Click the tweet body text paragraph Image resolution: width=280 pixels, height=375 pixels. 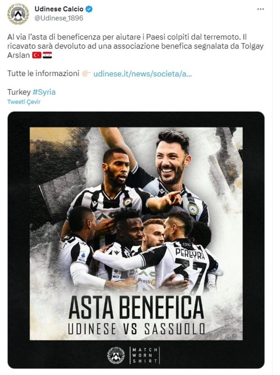(x=135, y=46)
